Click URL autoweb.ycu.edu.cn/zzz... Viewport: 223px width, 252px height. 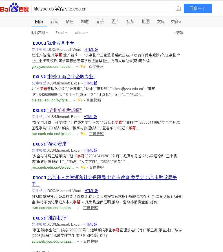[x=53, y=241]
